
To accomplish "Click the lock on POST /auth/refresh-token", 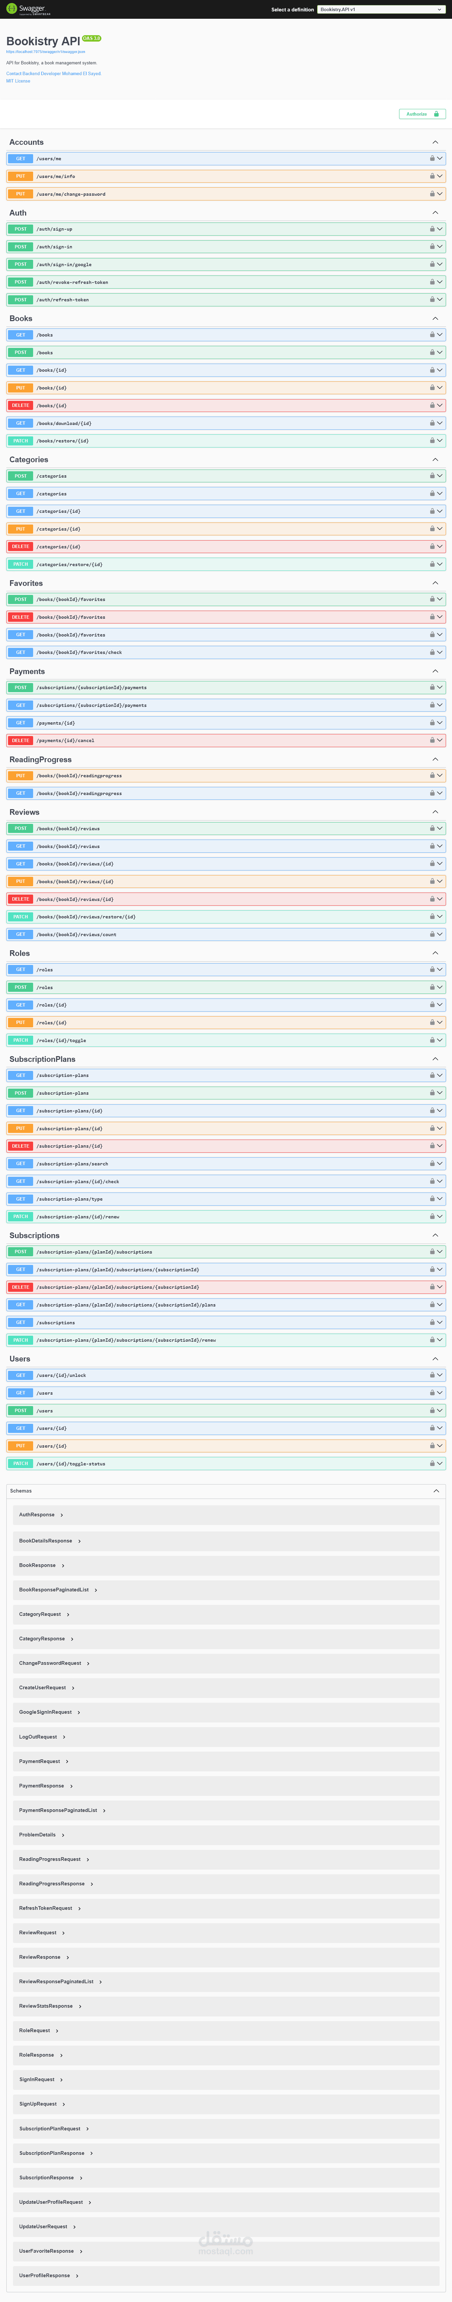I will click(432, 299).
